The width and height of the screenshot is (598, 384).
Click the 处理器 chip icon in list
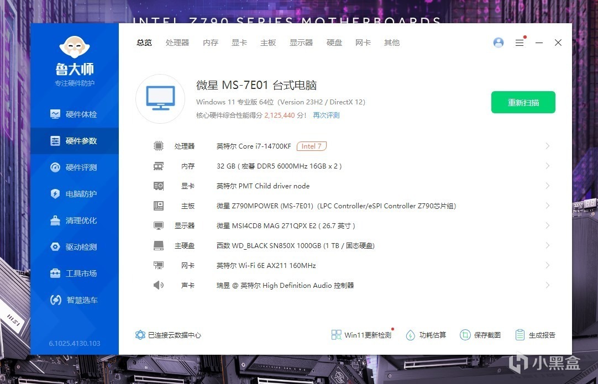(x=158, y=146)
